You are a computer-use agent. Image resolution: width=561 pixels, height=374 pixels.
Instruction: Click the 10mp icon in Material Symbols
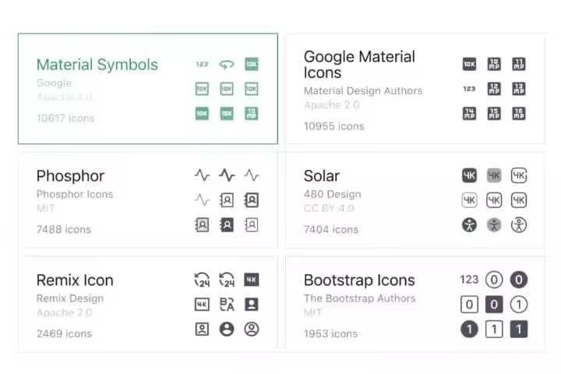tap(251, 114)
